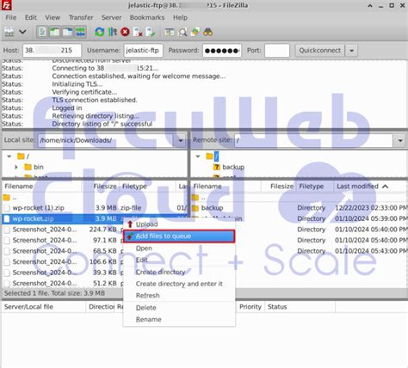Toggle the transfer queue display
This screenshot has width=408, height=368.
click(x=81, y=32)
